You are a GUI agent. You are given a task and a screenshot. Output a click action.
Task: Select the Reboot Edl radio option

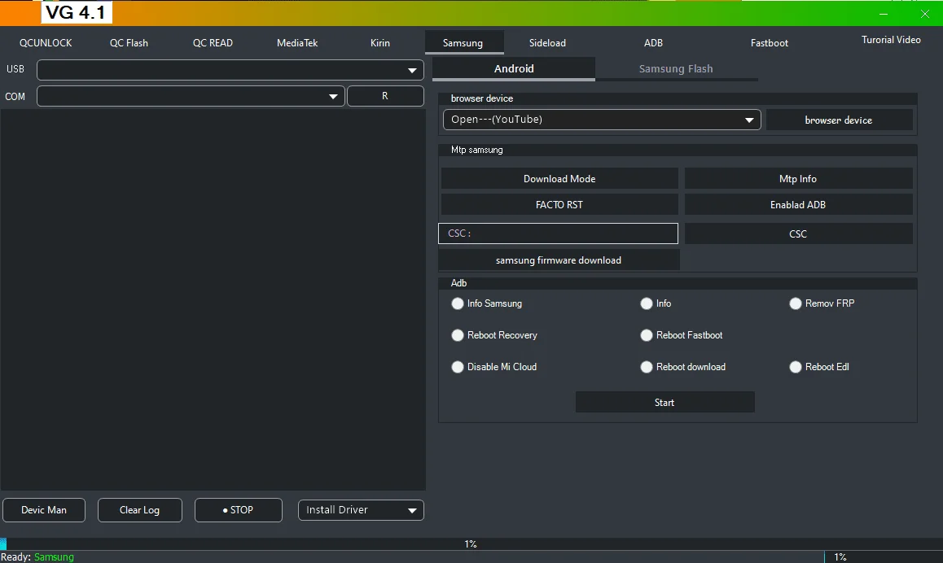[819, 367]
